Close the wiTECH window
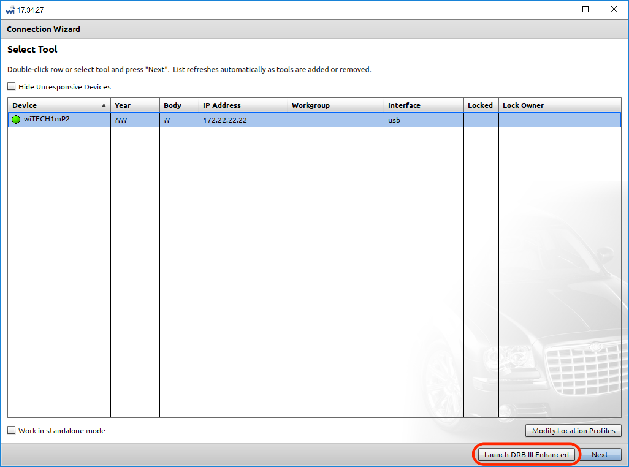Viewport: 629px width, 467px height. click(x=614, y=9)
